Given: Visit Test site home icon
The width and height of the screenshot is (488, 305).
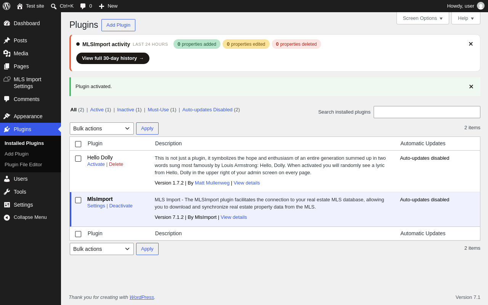Looking at the screenshot, I should [20, 6].
